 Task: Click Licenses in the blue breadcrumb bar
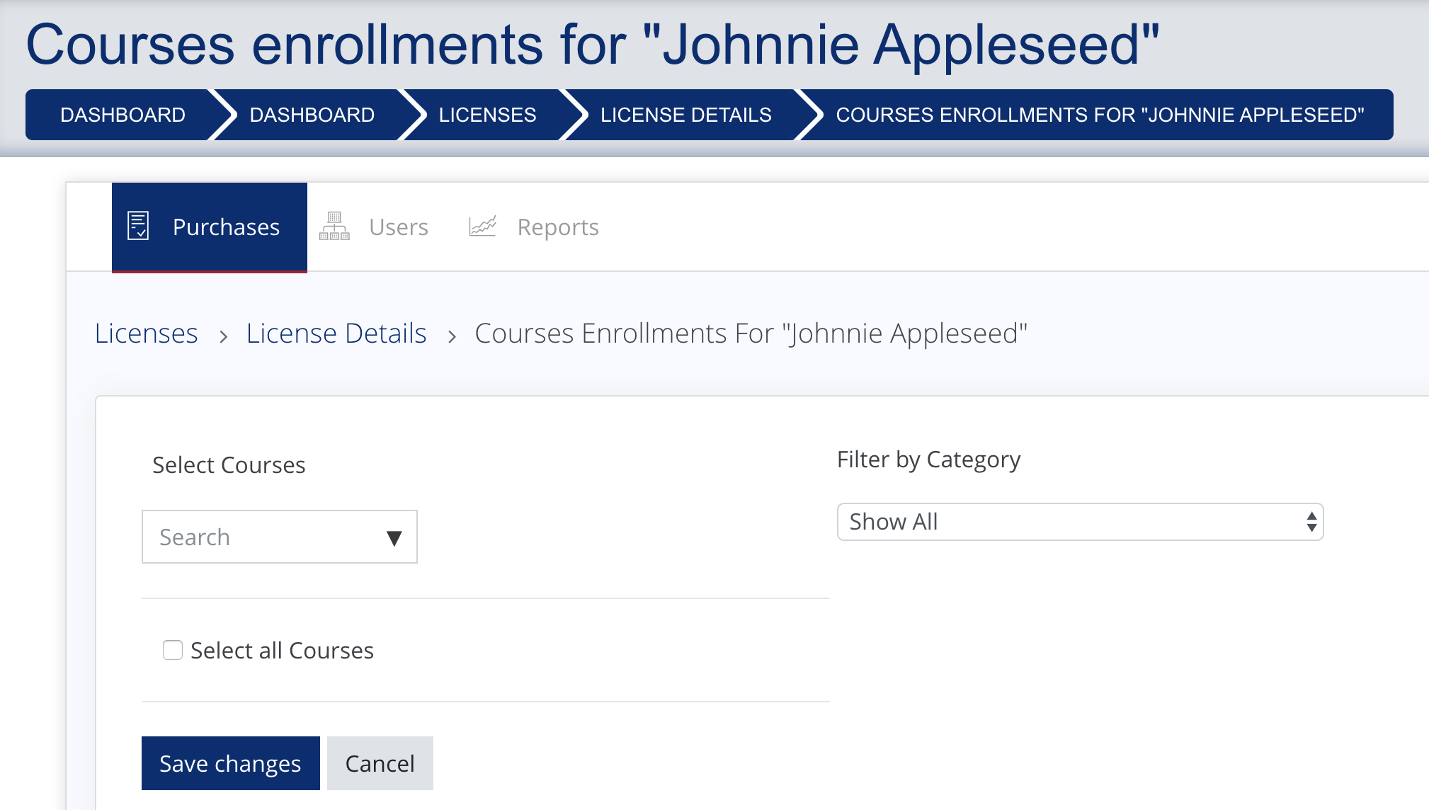click(x=487, y=115)
